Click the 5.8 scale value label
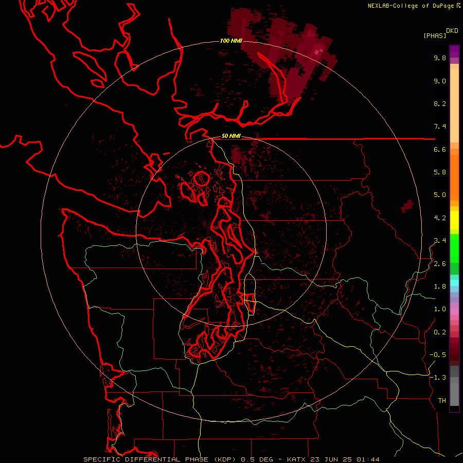This screenshot has height=463, width=463. tap(440, 172)
